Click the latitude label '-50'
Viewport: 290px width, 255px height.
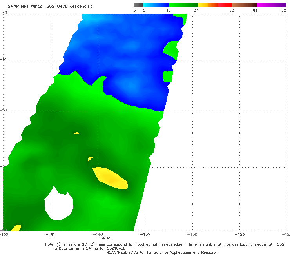click(x=4, y=110)
